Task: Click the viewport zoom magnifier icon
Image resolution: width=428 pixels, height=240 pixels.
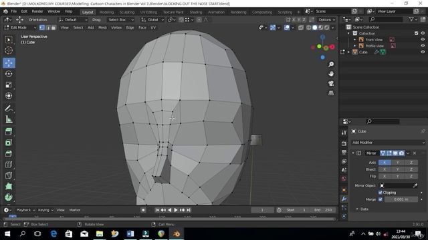Action: pos(331,64)
